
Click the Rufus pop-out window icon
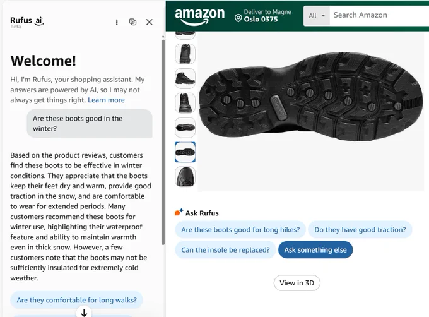point(132,22)
